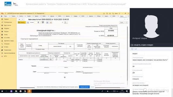Open the history icon in 1C title bar
This screenshot has height=97, width=173.
107,13
